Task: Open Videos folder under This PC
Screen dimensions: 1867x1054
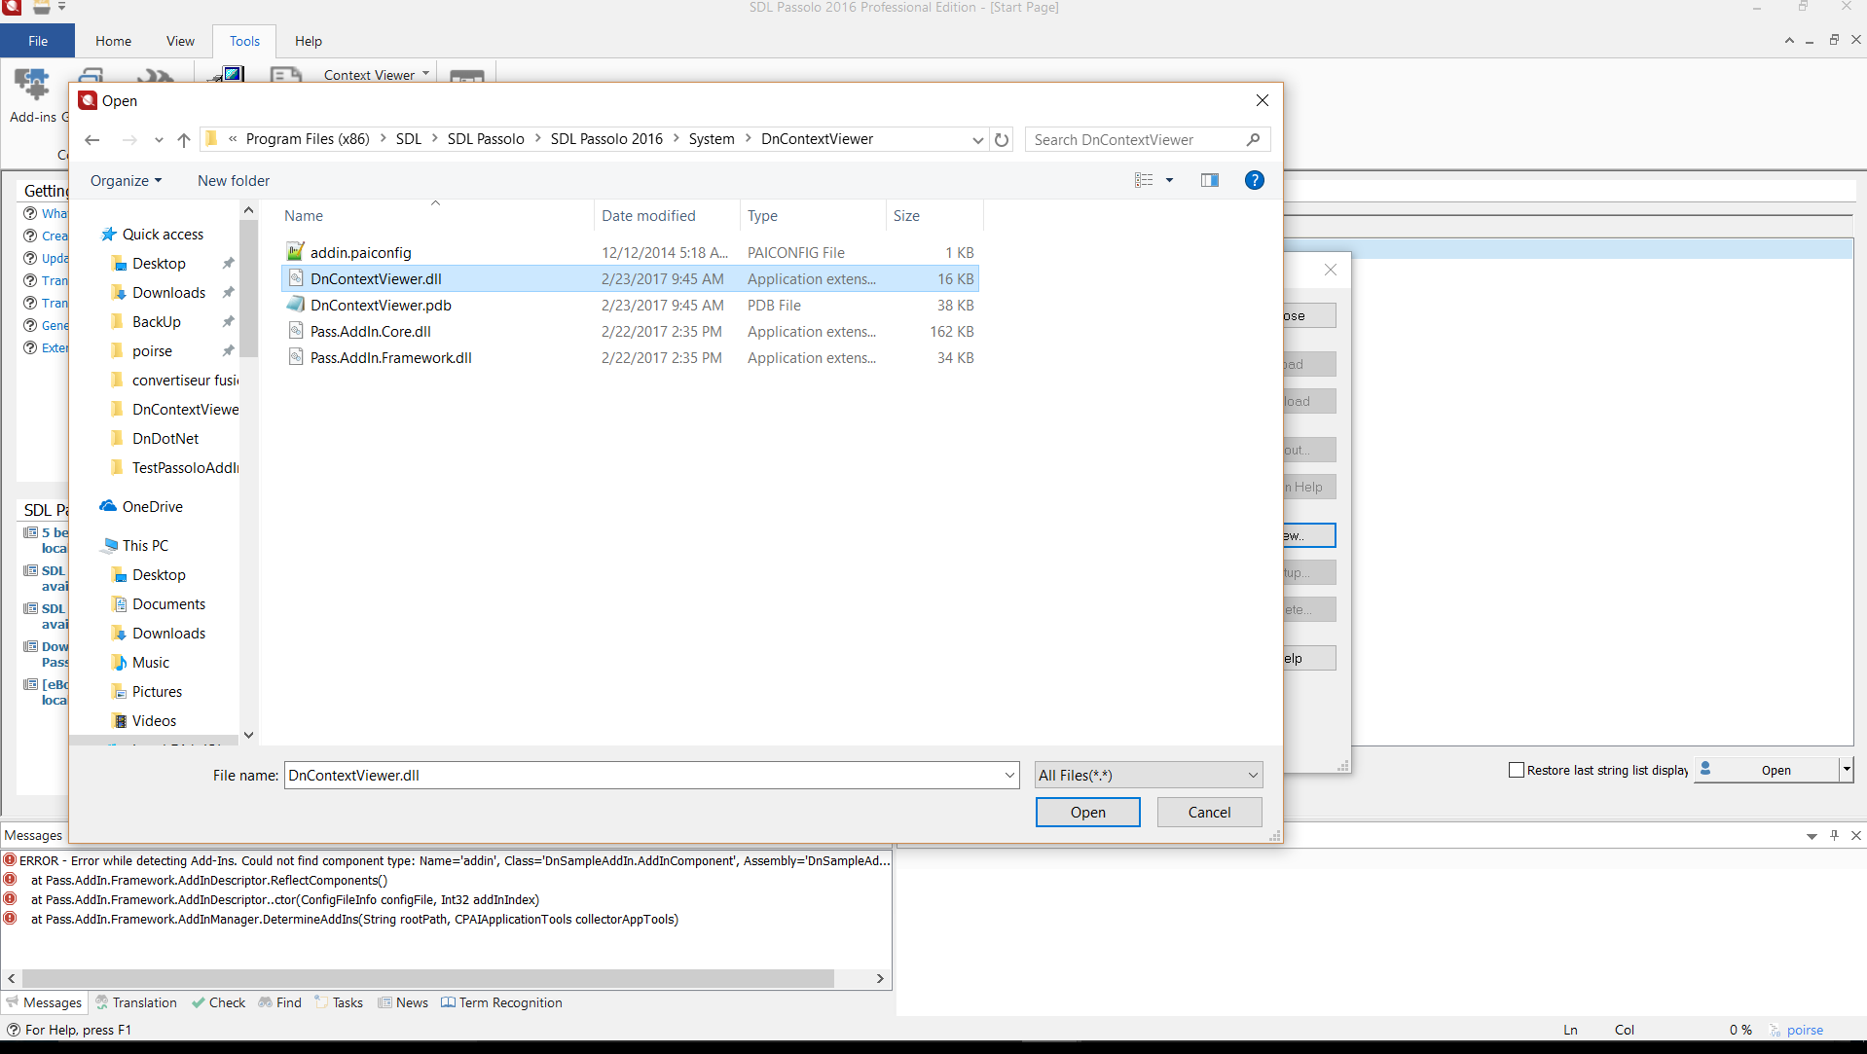Action: 154,721
